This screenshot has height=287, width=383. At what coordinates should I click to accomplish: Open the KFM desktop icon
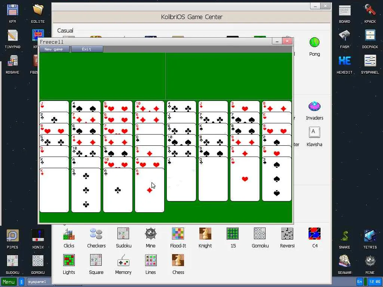click(x=12, y=14)
